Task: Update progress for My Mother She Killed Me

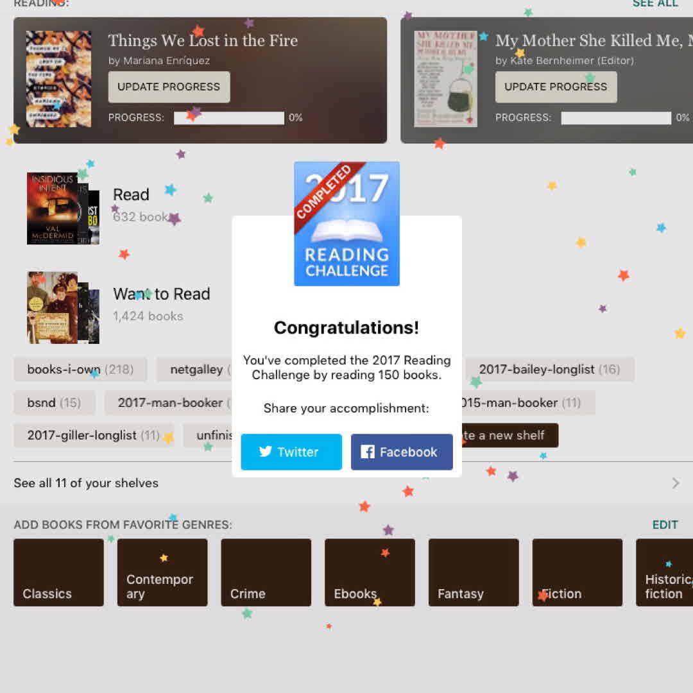Action: 556,87
